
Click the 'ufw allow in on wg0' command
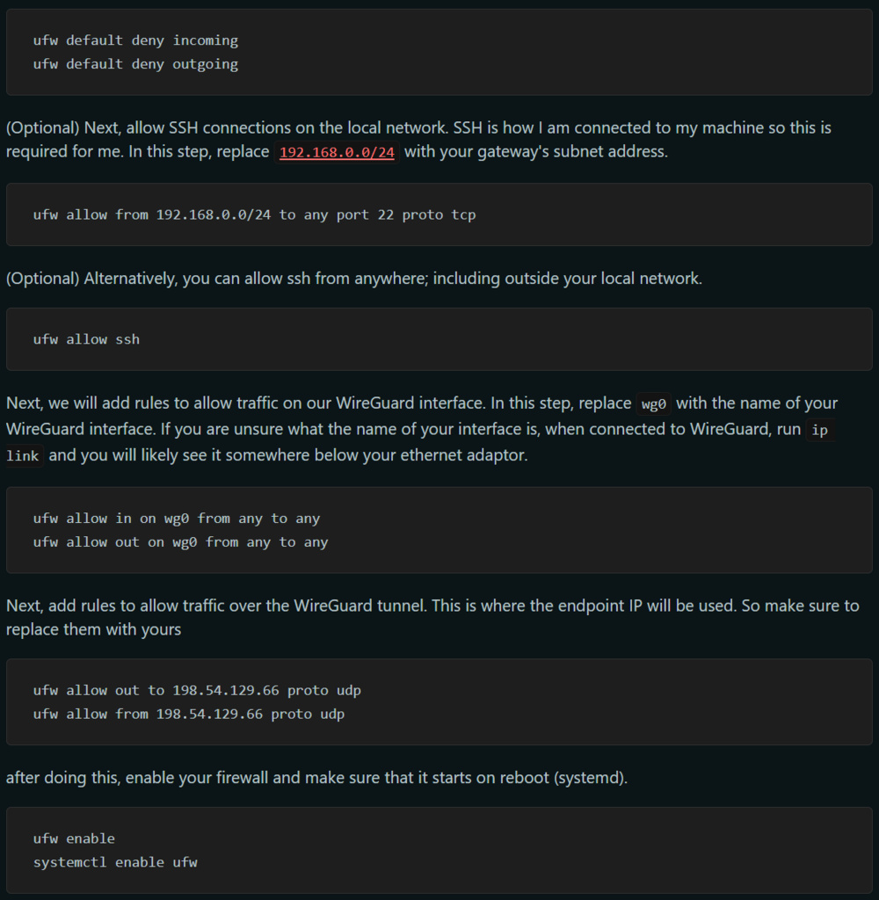(177, 519)
